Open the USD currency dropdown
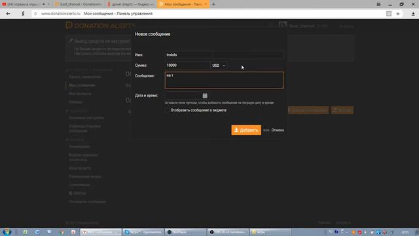Screen dimensions: 419x236 point(218,66)
